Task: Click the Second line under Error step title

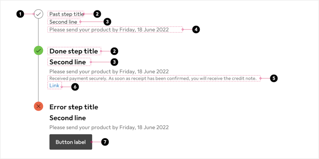Action: click(x=68, y=118)
